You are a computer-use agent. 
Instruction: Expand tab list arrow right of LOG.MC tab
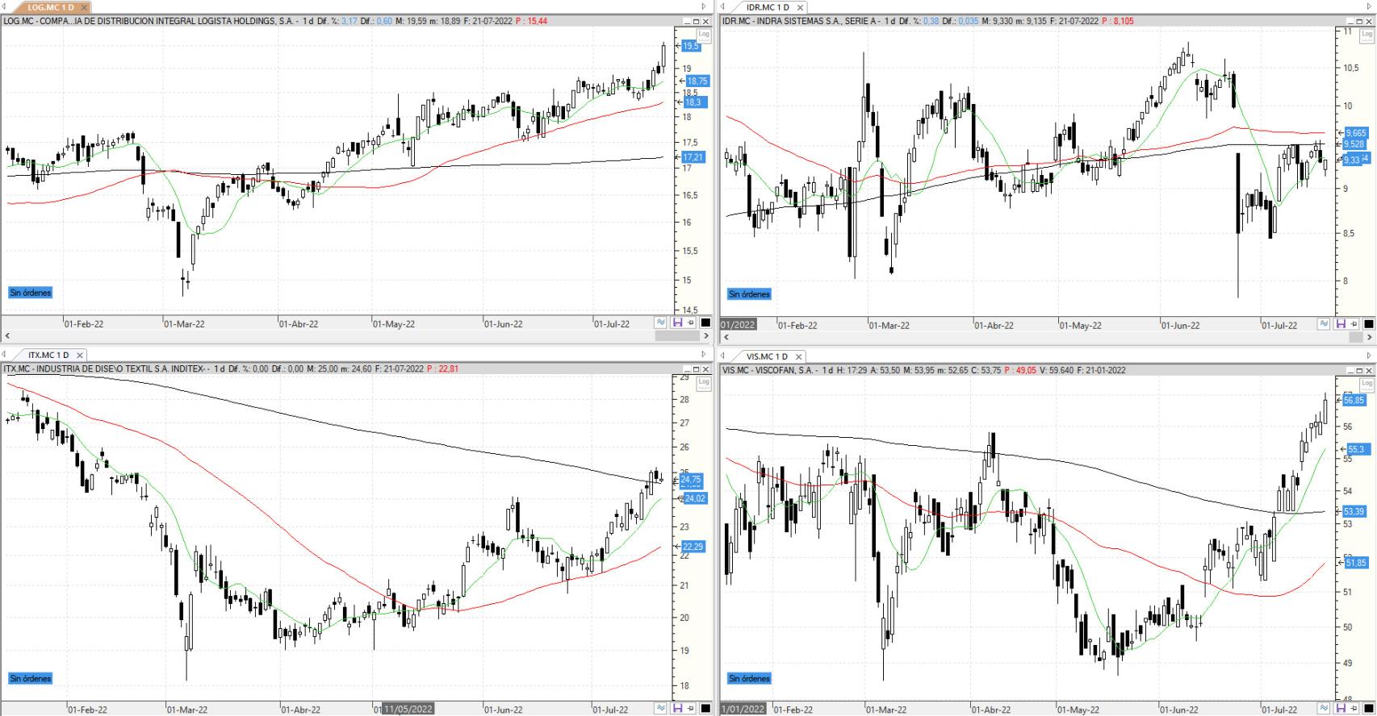click(x=704, y=7)
